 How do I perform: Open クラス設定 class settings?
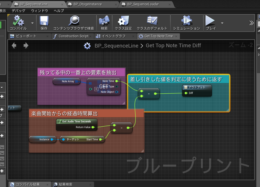tap(123, 23)
